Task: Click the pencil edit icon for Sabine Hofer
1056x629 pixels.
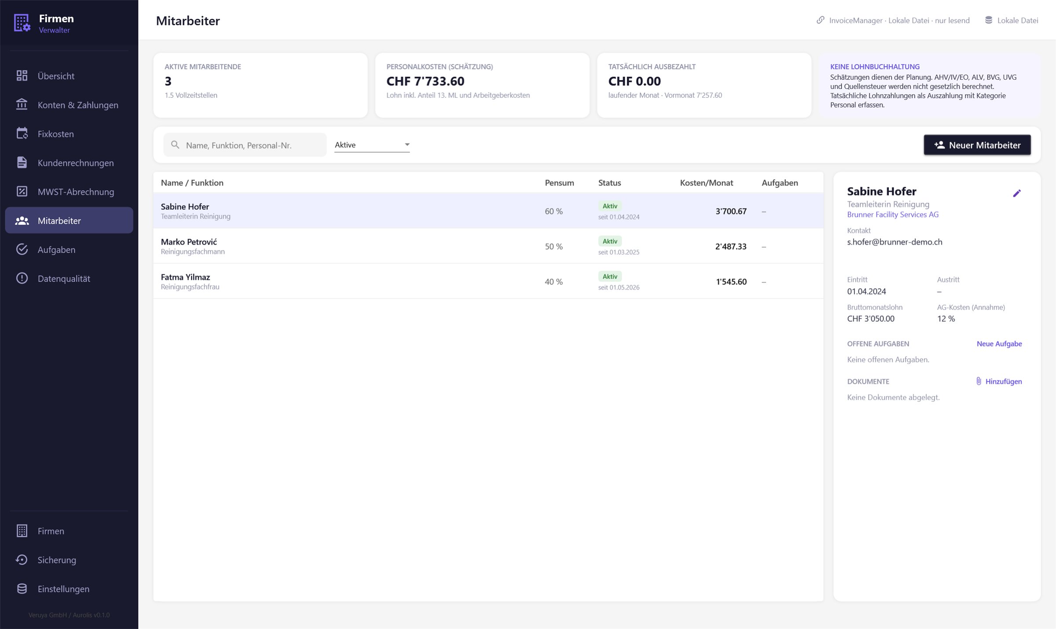Action: tap(1017, 193)
